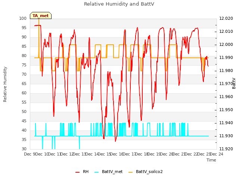
Task: Click the Dec 24 date label
Action: pyautogui.click(x=217, y=154)
